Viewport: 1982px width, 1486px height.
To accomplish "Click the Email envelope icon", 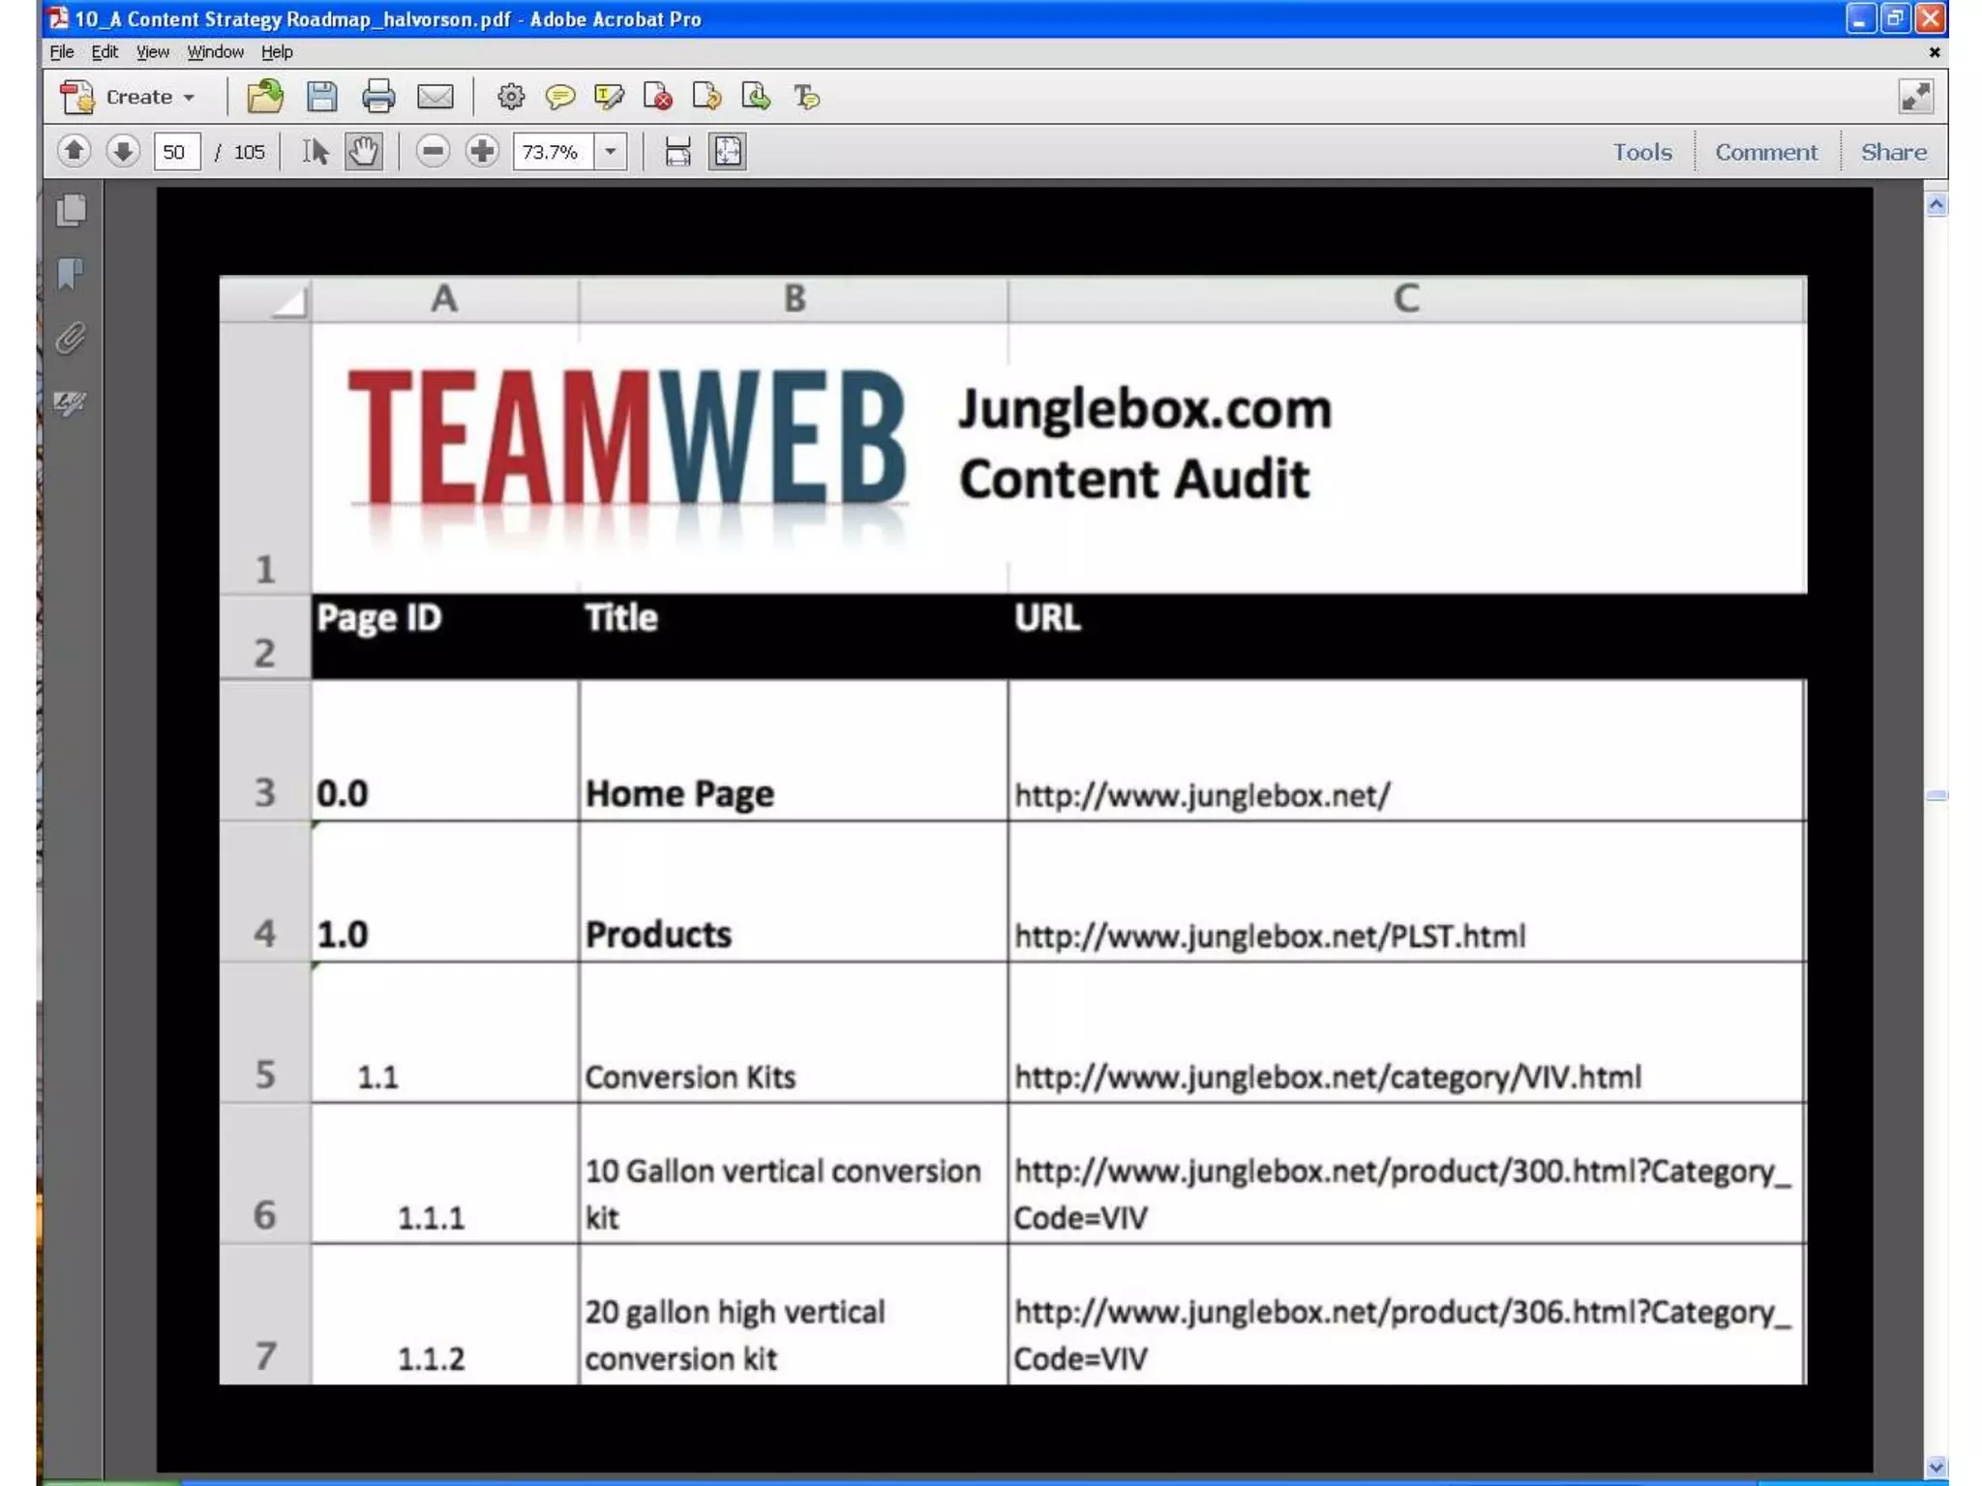I will click(x=435, y=97).
